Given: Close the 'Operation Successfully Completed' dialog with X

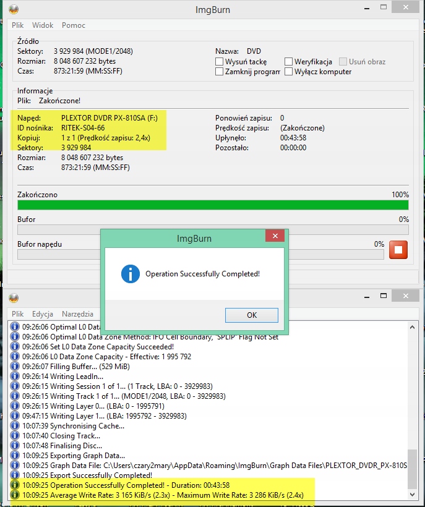Looking at the screenshot, I should click(275, 236).
